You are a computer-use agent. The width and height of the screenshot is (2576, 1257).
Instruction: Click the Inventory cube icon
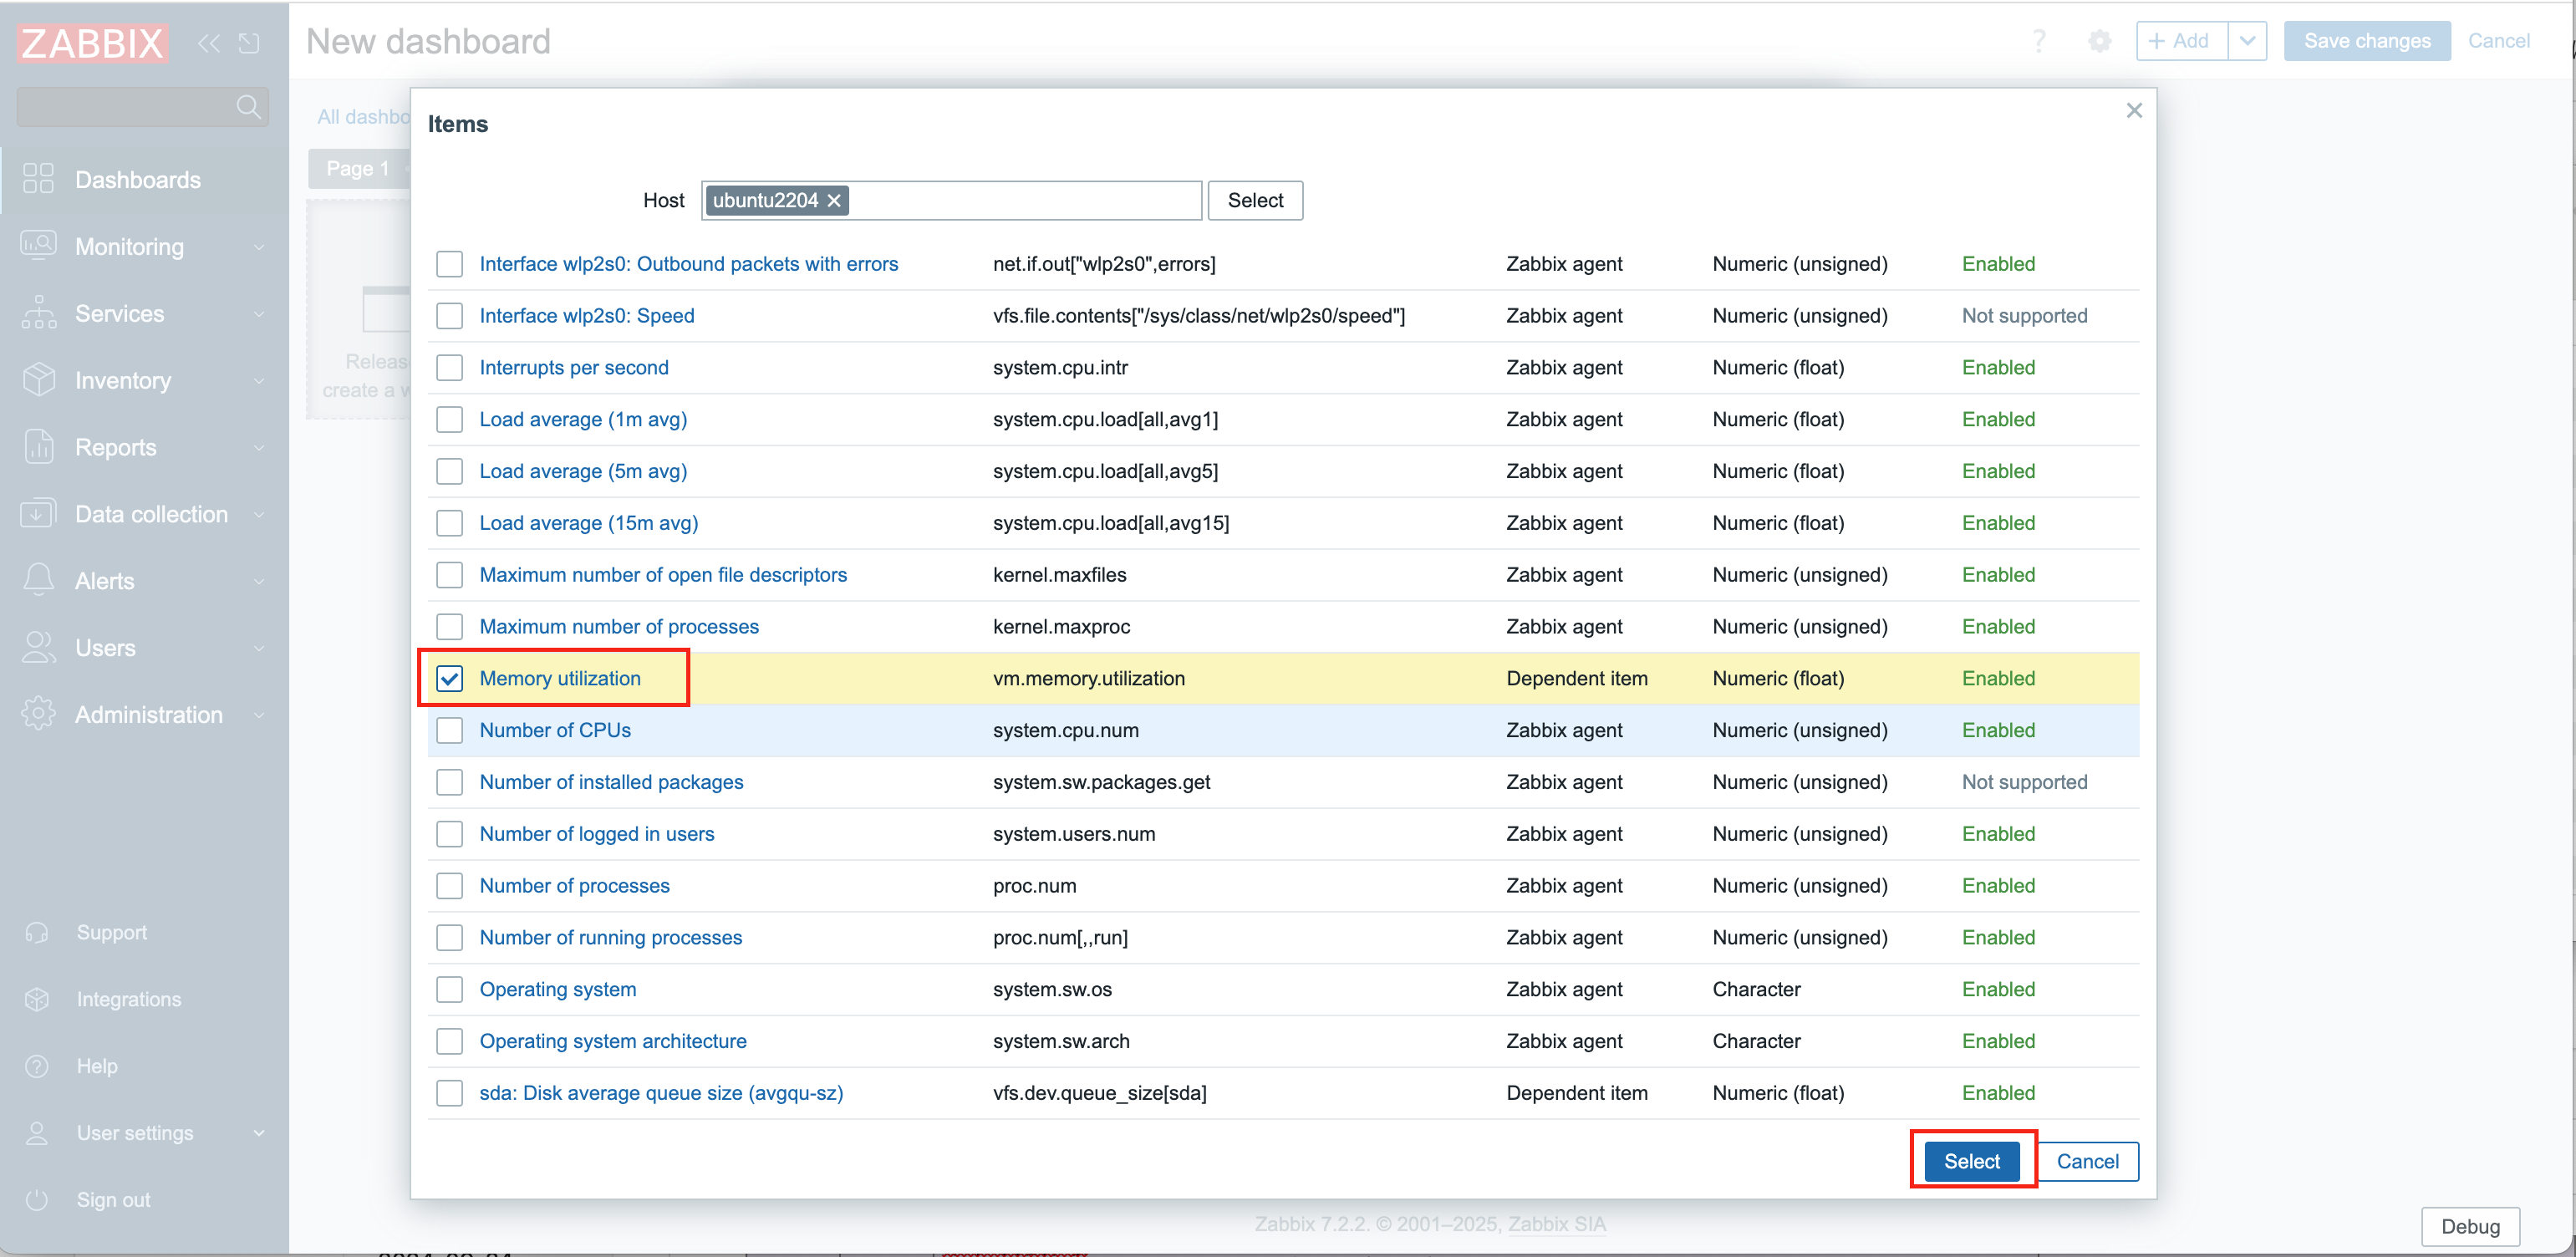tap(38, 380)
